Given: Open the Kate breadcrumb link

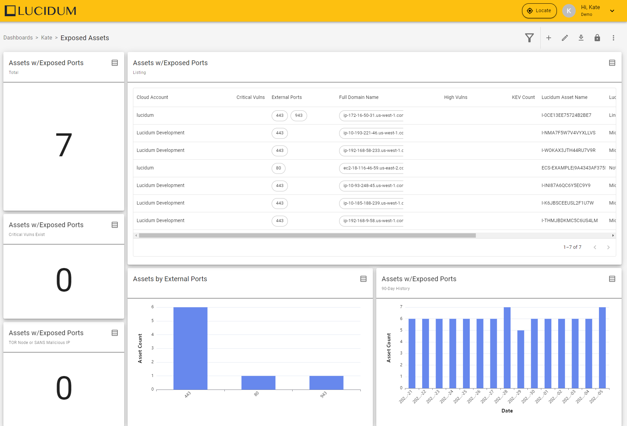Looking at the screenshot, I should 47,38.
